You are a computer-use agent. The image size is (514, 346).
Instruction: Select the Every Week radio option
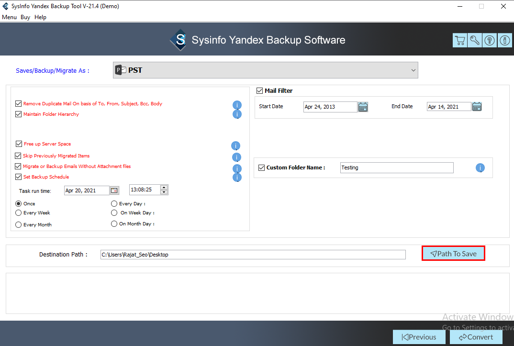click(x=19, y=213)
